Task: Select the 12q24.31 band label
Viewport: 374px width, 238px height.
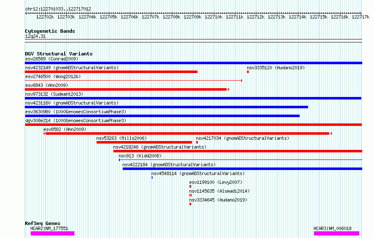Action: (35, 36)
